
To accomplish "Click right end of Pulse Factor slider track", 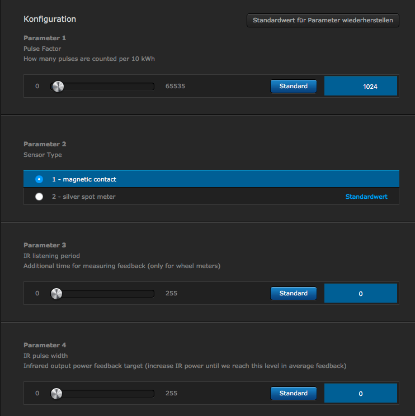I will [152, 87].
